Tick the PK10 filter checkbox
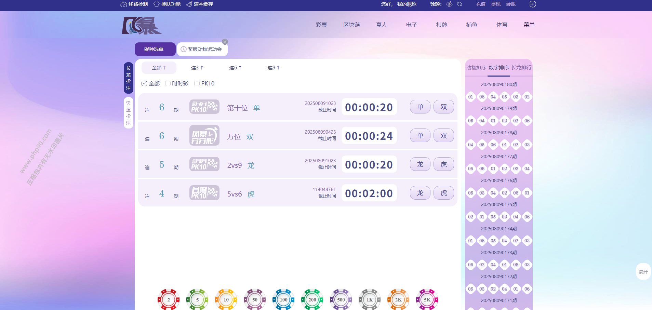This screenshot has height=310, width=652. (197, 83)
